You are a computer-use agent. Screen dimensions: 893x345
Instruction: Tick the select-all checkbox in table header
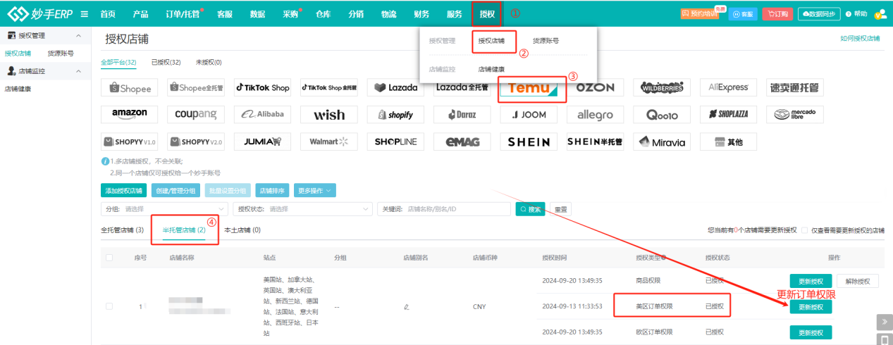click(109, 258)
